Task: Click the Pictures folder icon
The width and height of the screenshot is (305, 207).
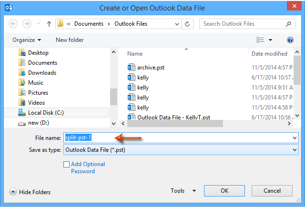Action: tap(22, 93)
